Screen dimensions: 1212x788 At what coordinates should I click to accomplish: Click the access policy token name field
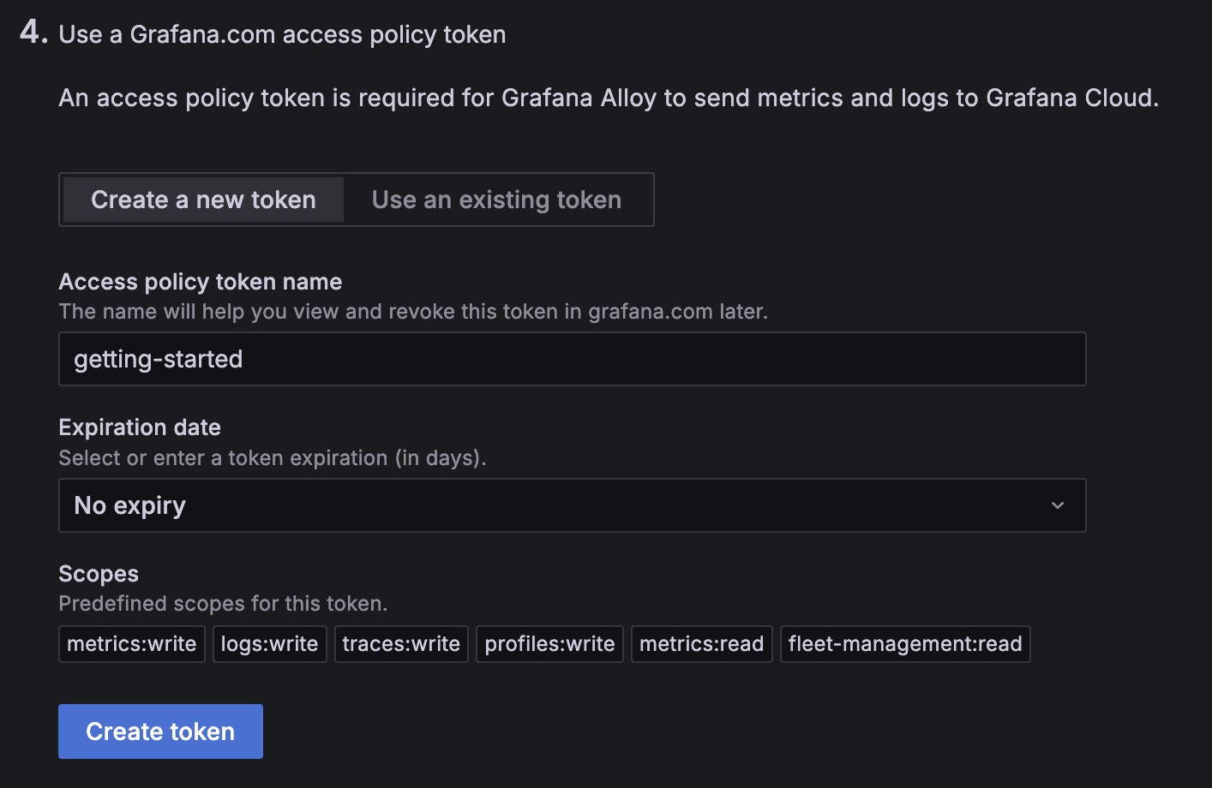[572, 359]
